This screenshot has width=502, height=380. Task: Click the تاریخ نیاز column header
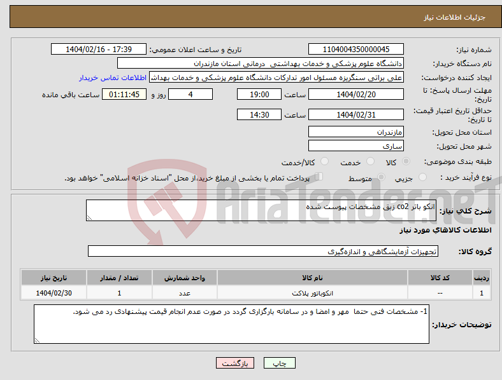[54, 278]
